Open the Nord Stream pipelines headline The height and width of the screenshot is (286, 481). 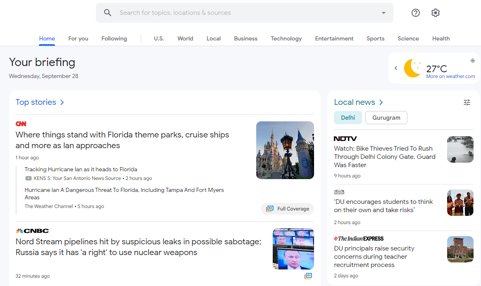pos(138,247)
